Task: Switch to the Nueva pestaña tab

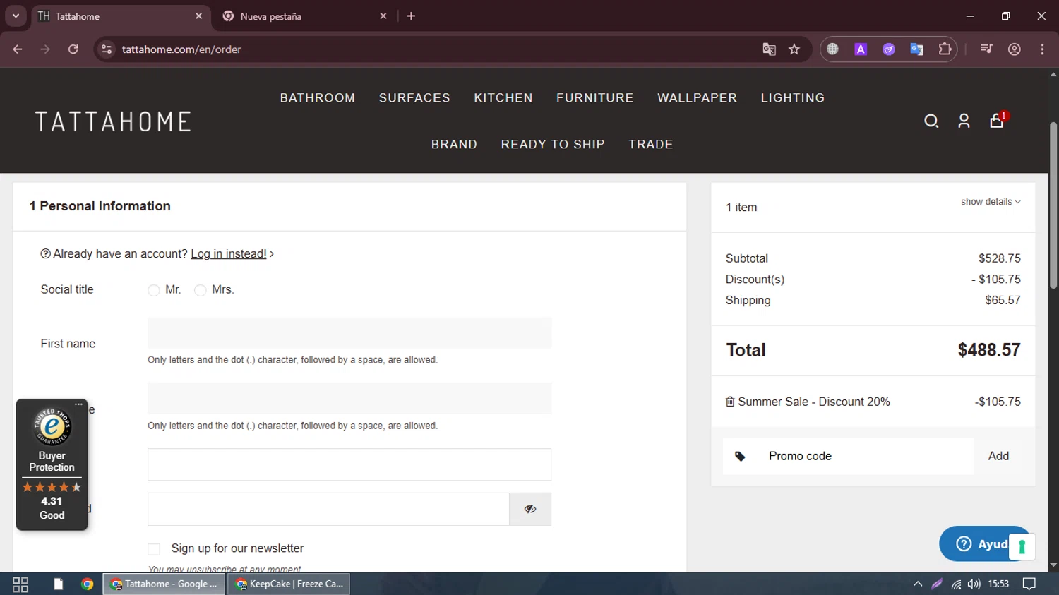Action: click(304, 16)
